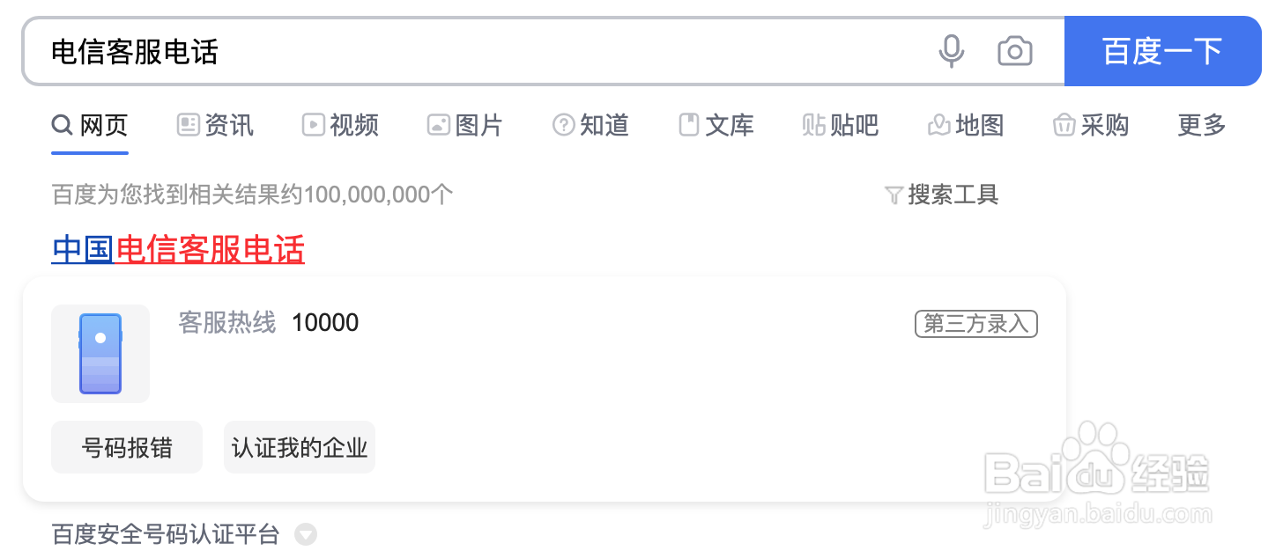Open the 贴吧 tab
The height and width of the screenshot is (558, 1283).
coord(841,125)
